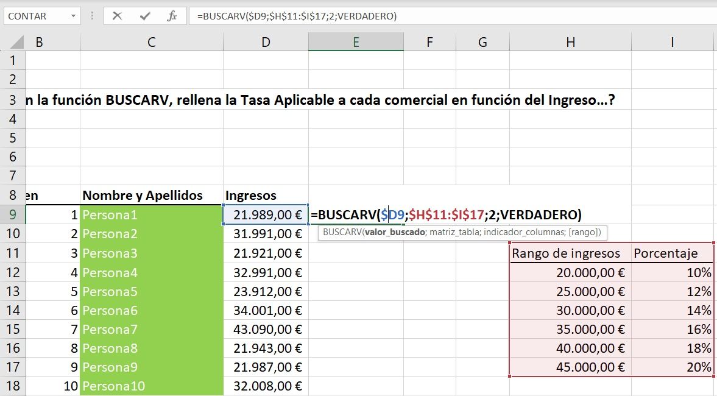
Task: Click BUSCARV name in formula tooltip
Action: (x=341, y=232)
